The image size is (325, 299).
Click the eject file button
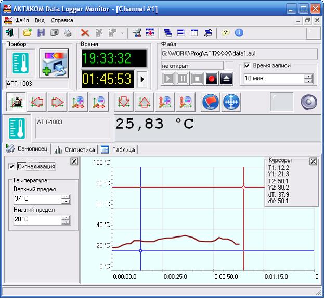pyautogui.click(x=226, y=79)
